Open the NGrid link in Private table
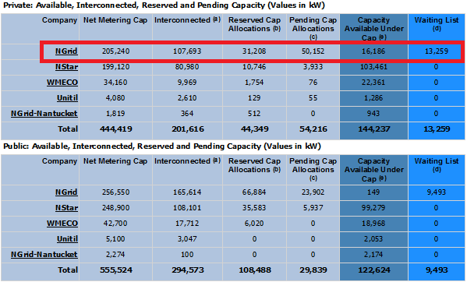The height and width of the screenshot is (282, 467). pyautogui.click(x=66, y=51)
